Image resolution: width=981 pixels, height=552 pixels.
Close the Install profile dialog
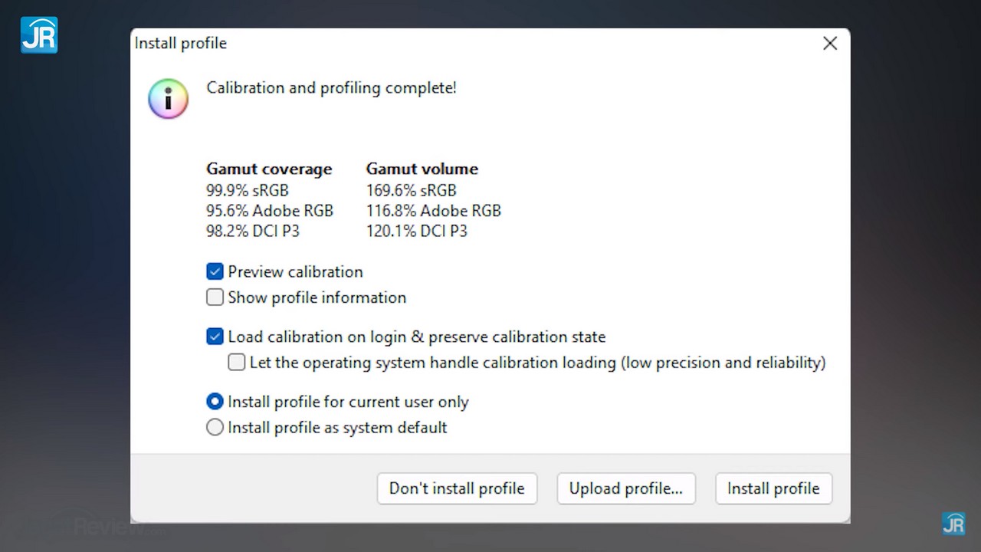pos(830,44)
